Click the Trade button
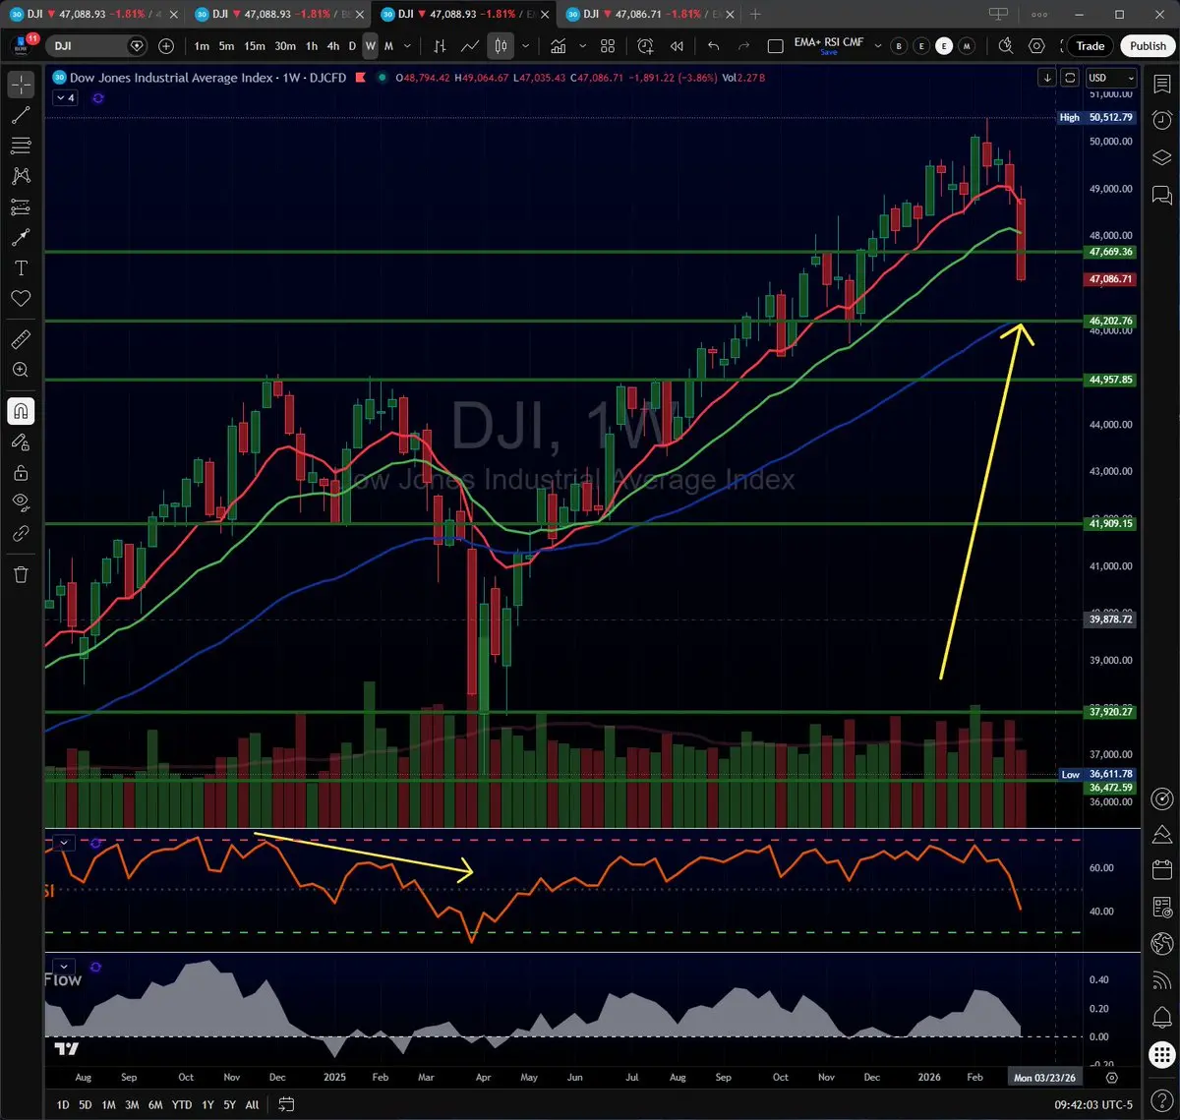 (1091, 46)
